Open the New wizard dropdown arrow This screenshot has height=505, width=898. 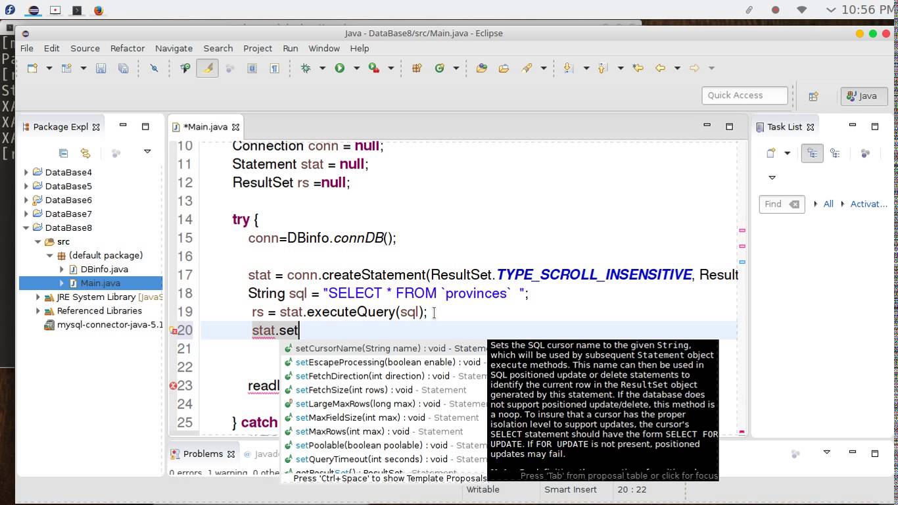point(49,68)
